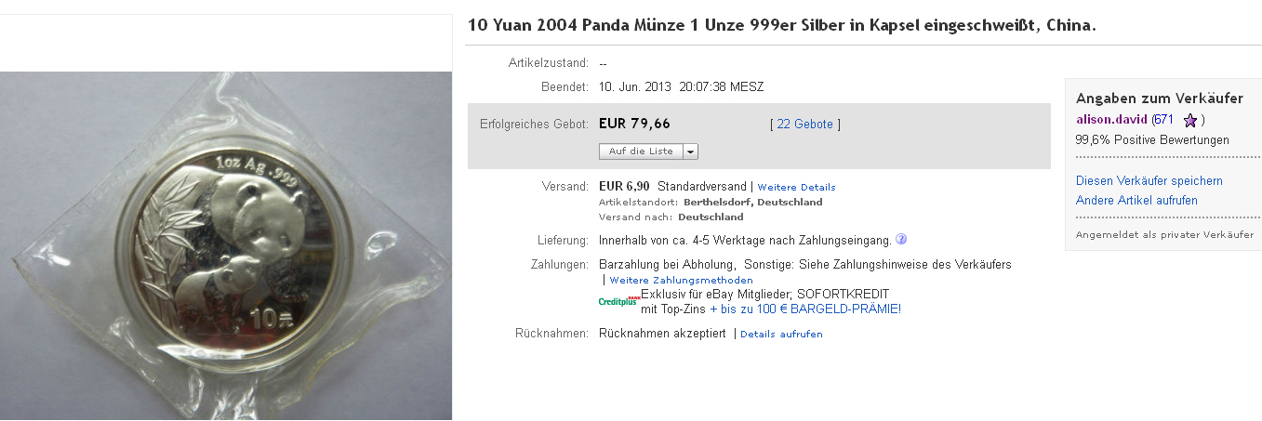Click the Panda coin product photo
This screenshot has height=421, width=1262.
(226, 245)
